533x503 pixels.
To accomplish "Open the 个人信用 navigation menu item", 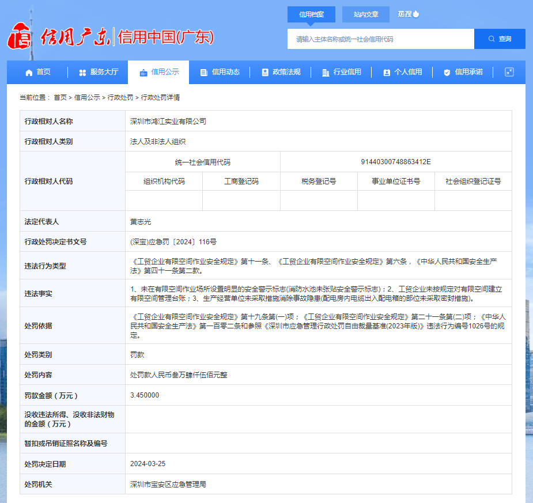I will [x=402, y=72].
